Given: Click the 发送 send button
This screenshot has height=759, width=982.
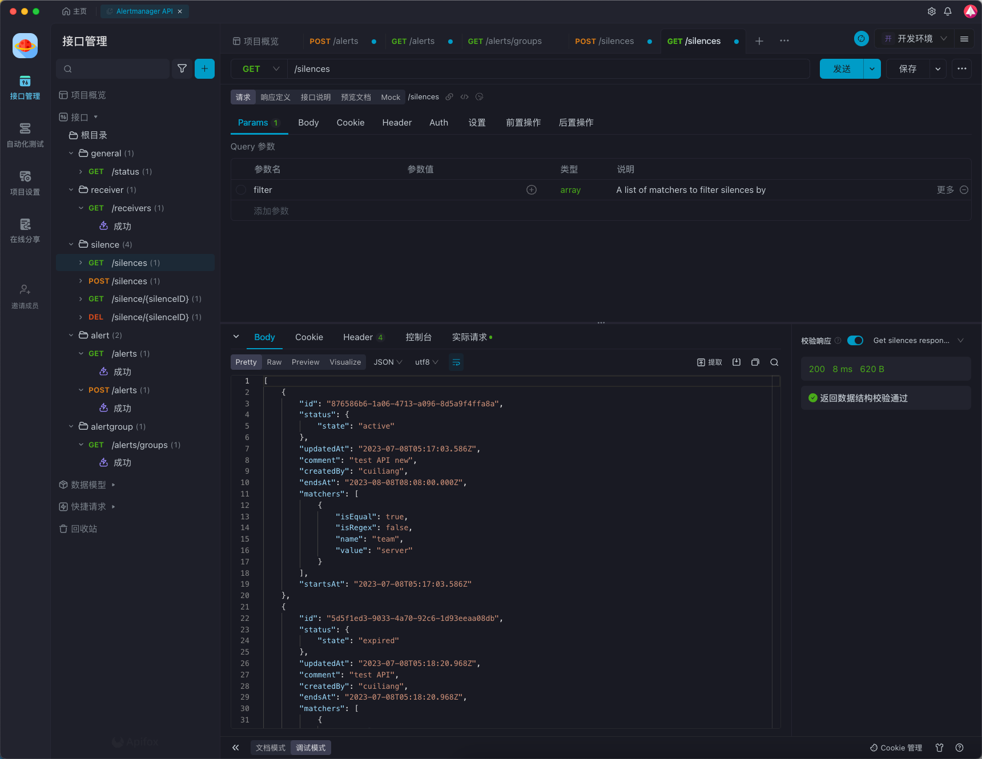Looking at the screenshot, I should tap(842, 69).
